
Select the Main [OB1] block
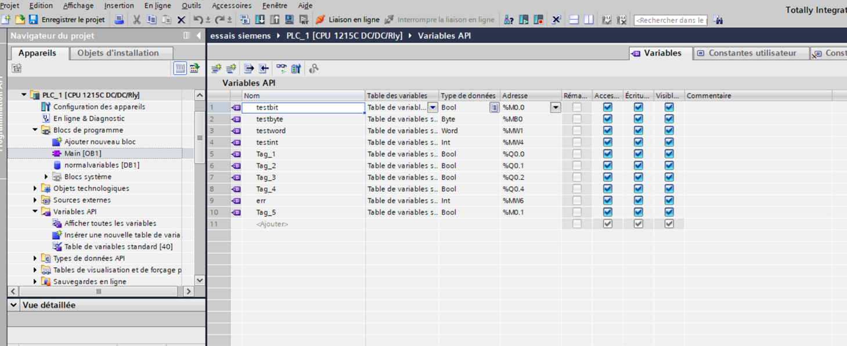click(x=82, y=154)
